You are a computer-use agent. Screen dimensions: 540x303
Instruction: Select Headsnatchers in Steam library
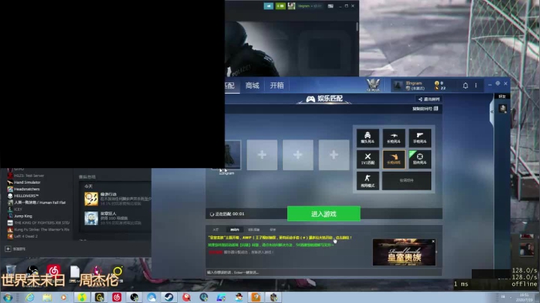[26, 189]
